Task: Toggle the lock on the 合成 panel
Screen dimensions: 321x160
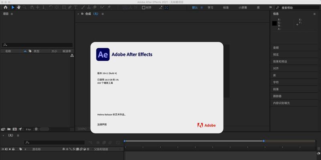Action: [x=82, y=14]
